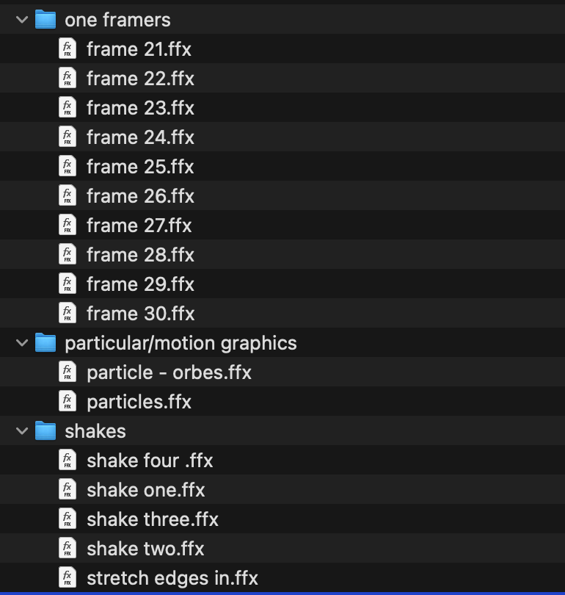Select the frame 27.ffx preset
The width and height of the screenshot is (565, 595).
(139, 226)
